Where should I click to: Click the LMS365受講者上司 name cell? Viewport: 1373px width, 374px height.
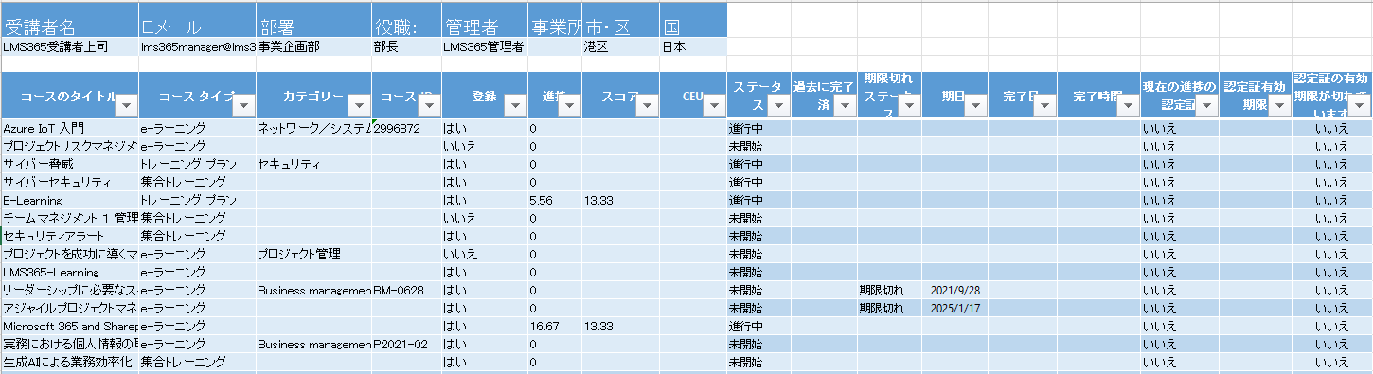(69, 46)
